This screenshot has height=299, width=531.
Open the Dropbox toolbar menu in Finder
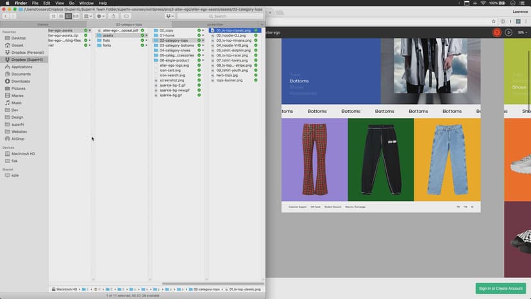[169, 16]
